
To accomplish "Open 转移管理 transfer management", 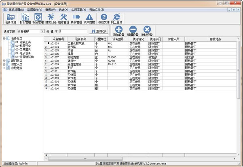I will point(76,19).
